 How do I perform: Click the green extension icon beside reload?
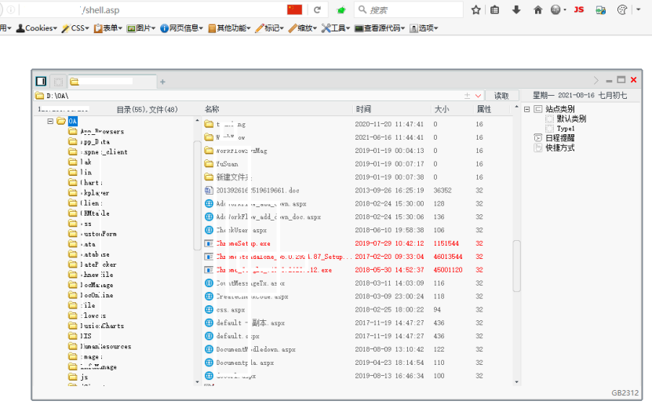point(341,10)
